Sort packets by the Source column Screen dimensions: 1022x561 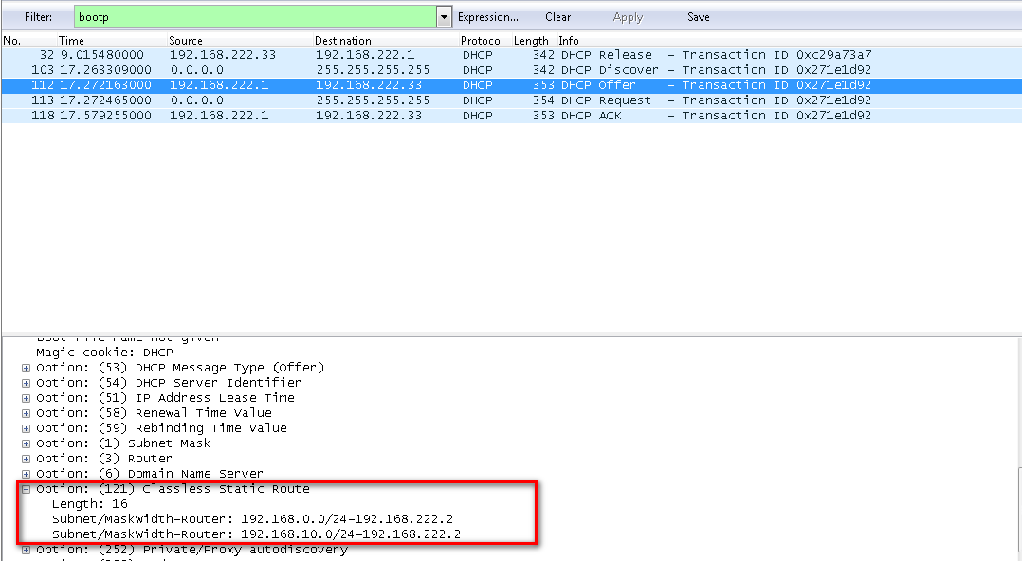pyautogui.click(x=186, y=40)
